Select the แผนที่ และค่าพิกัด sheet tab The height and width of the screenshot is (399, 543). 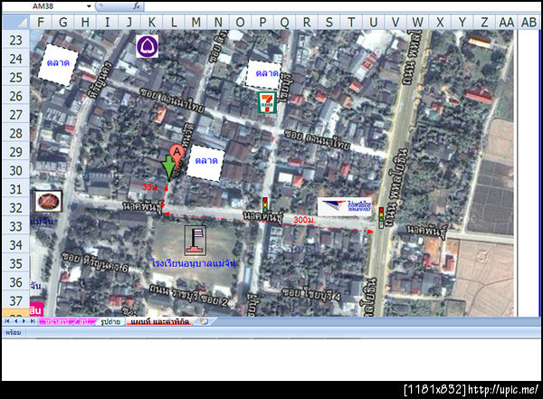pos(159,322)
